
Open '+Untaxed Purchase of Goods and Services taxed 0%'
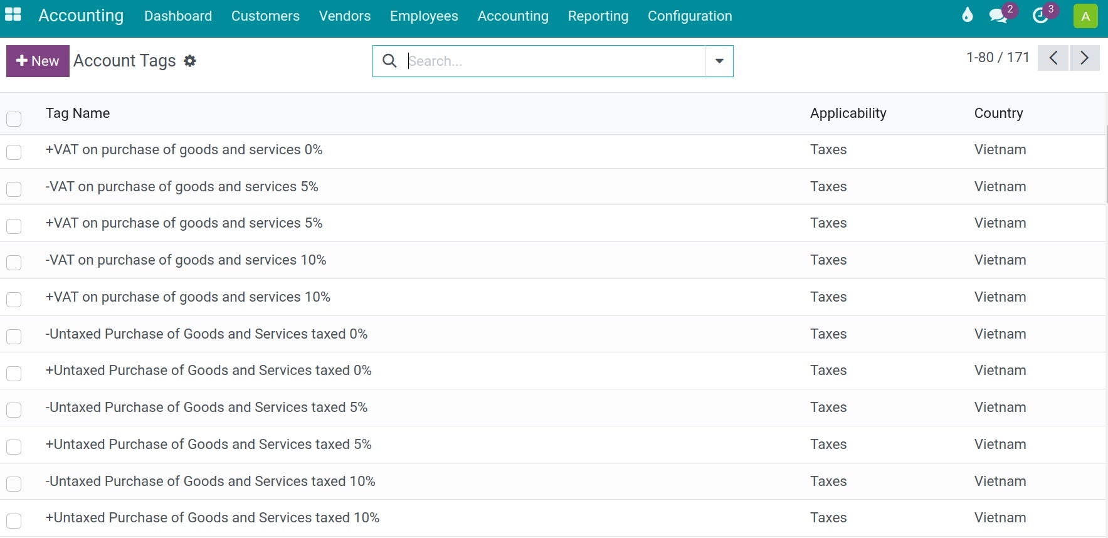209,371
